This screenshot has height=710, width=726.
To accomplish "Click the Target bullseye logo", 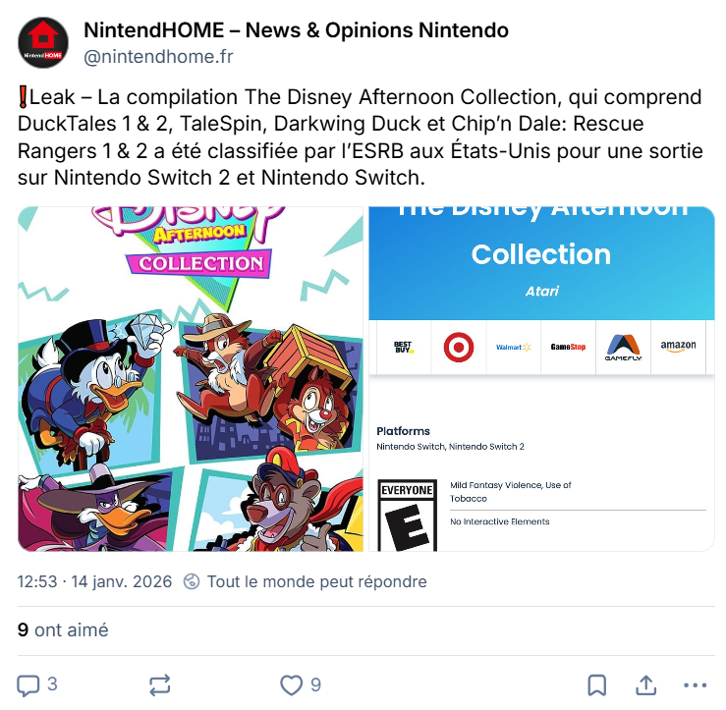I will (459, 347).
